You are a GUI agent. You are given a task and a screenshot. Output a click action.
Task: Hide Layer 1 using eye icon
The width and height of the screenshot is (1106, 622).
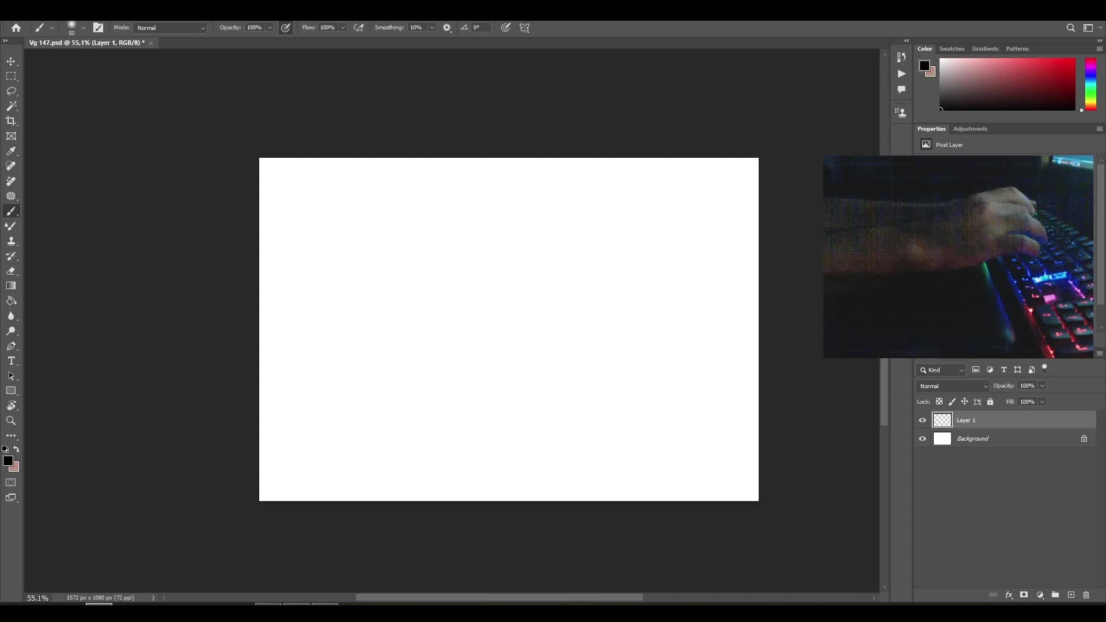[x=922, y=420]
